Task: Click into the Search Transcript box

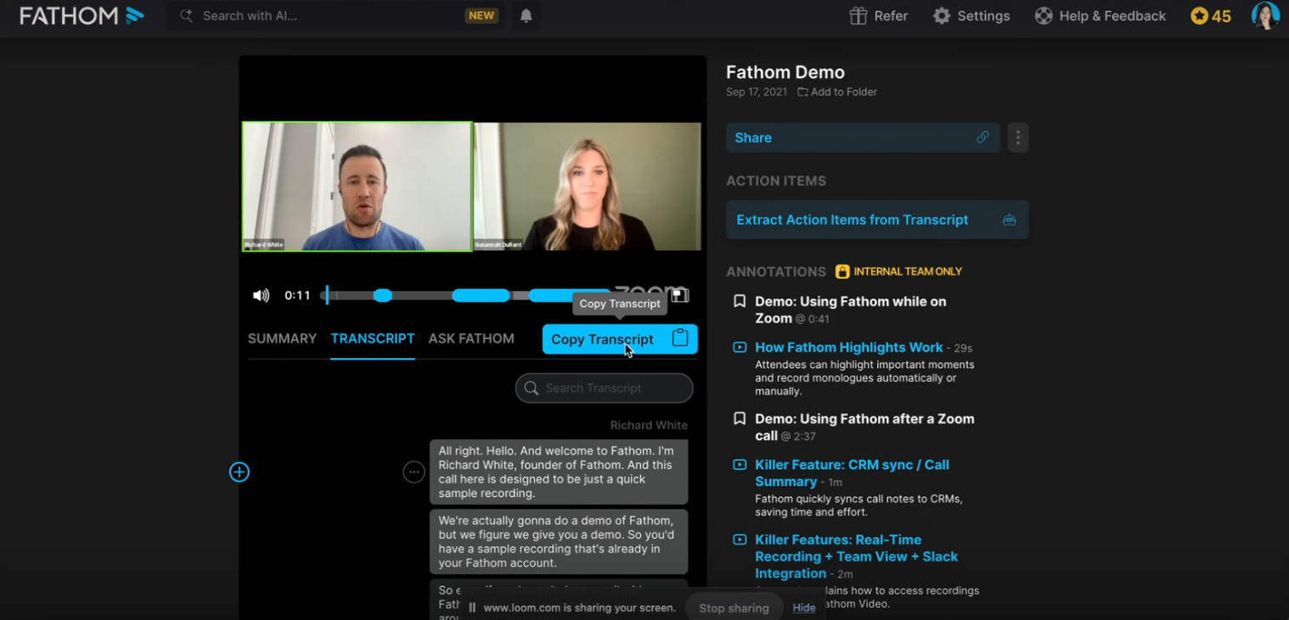Action: point(604,388)
